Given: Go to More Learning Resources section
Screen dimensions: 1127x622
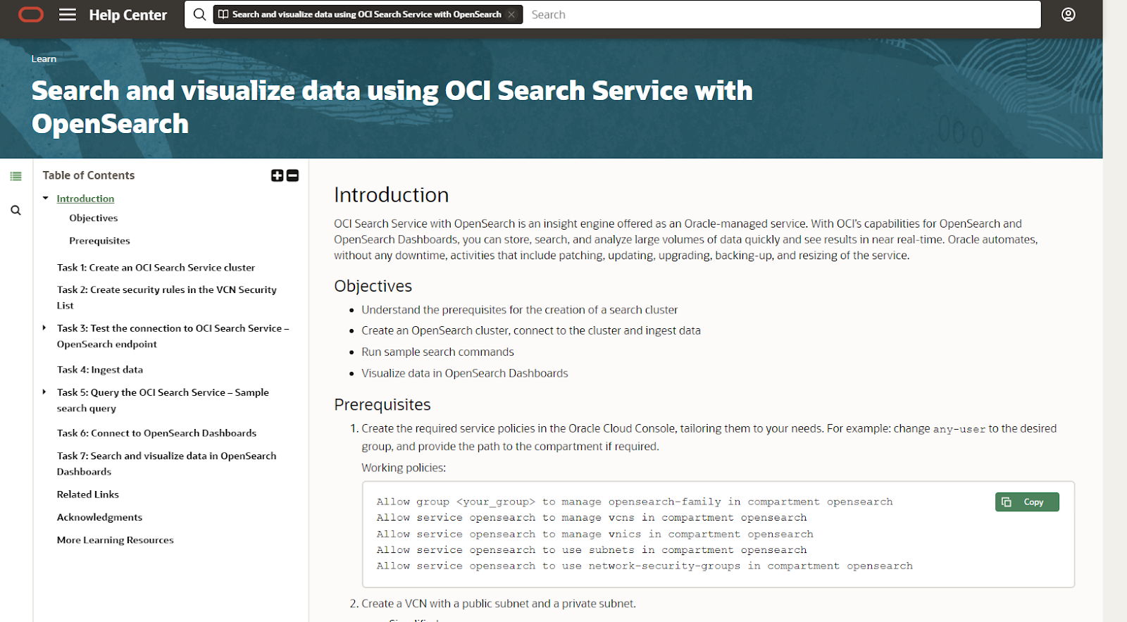Looking at the screenshot, I should tap(115, 540).
